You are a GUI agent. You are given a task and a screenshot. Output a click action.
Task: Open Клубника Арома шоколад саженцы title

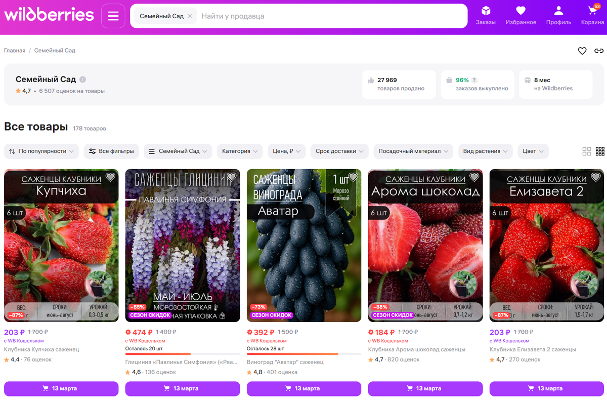coord(417,349)
